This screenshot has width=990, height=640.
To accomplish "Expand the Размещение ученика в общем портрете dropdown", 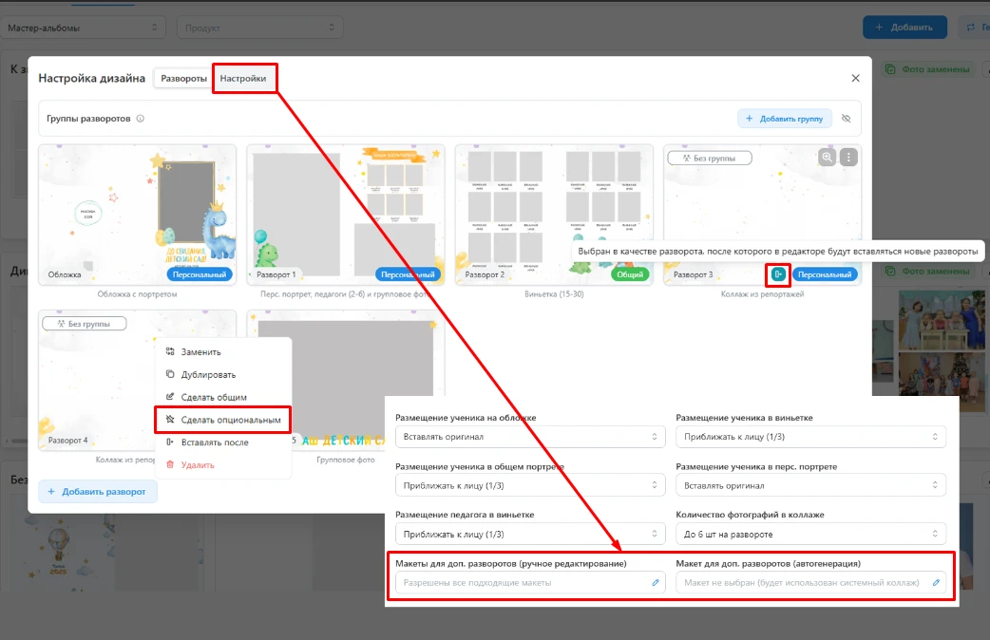I will click(x=530, y=485).
